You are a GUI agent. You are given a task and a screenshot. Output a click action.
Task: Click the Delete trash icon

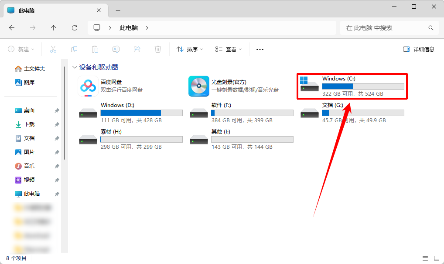[158, 50]
